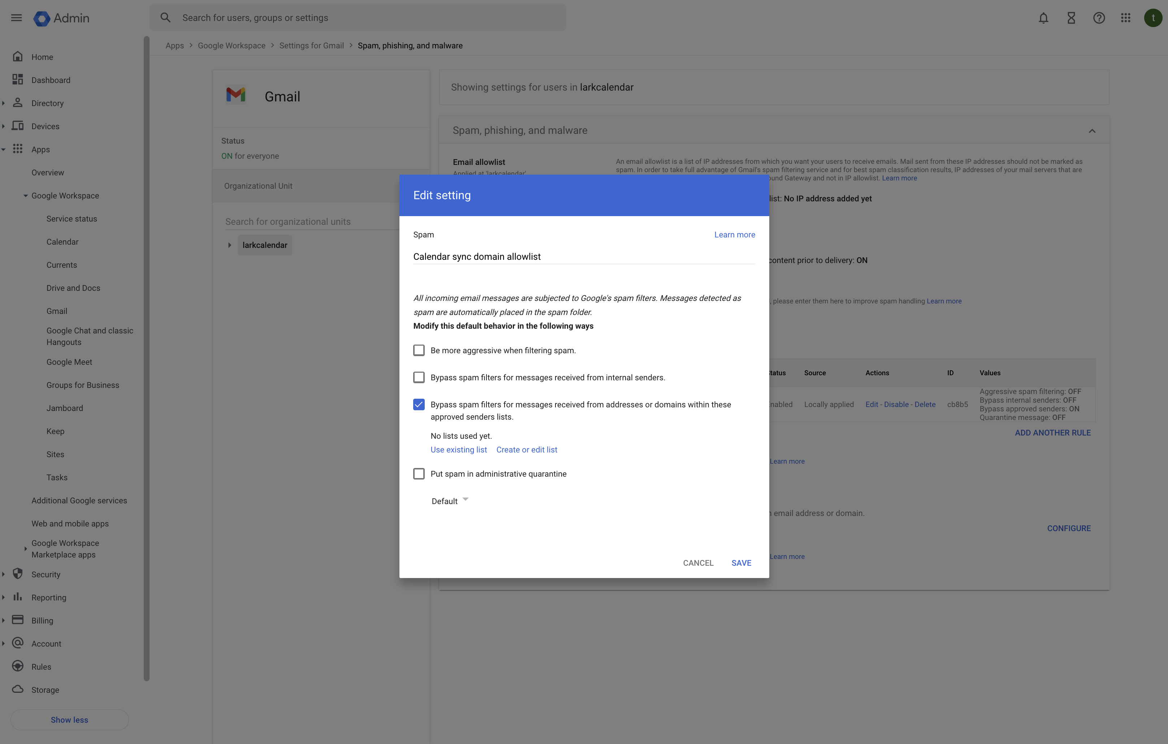
Task: Open the notifications bell icon
Action: (1043, 18)
